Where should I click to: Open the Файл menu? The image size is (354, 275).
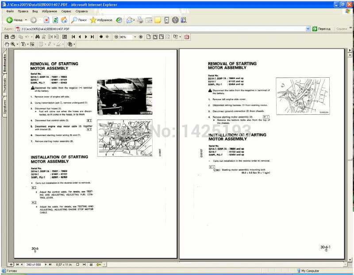10,11
